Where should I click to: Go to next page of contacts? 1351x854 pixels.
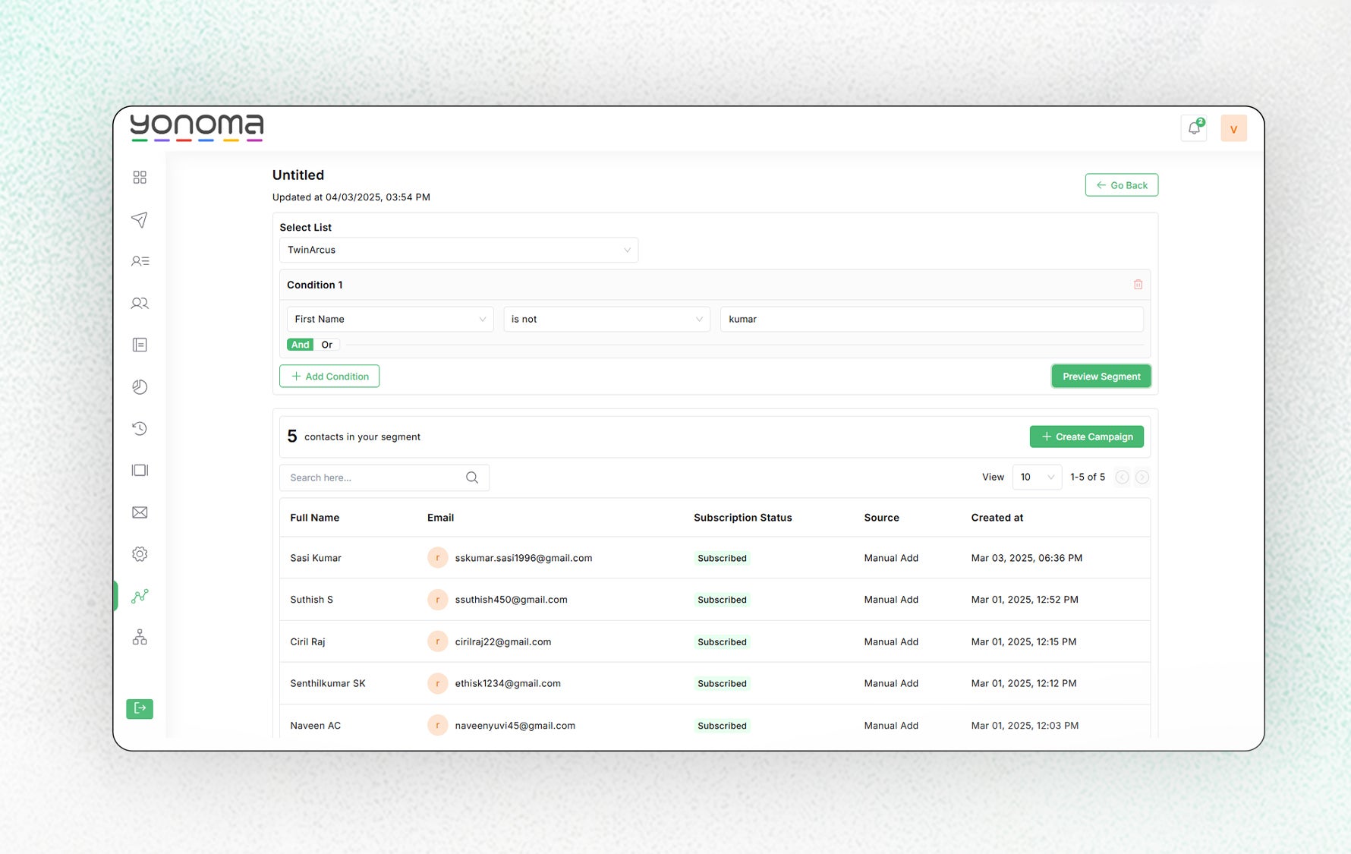pos(1142,477)
